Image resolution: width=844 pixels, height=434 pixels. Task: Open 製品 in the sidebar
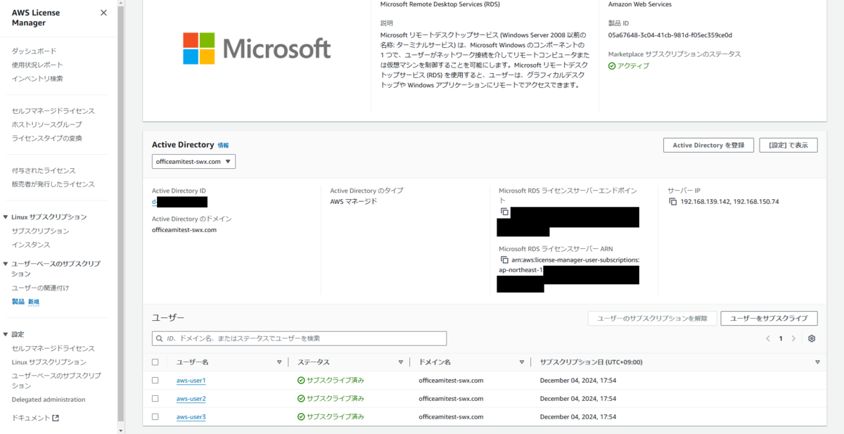[18, 302]
